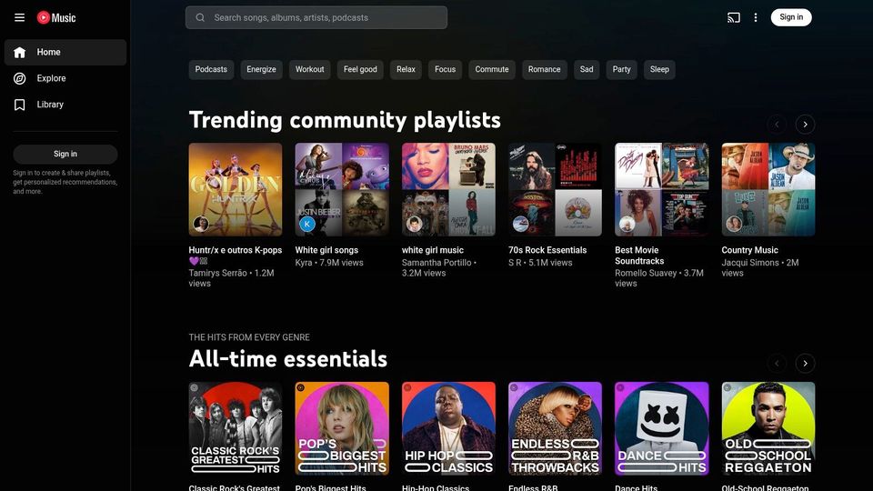
Task: Go to Explore in the sidebar
Action: coord(65,78)
